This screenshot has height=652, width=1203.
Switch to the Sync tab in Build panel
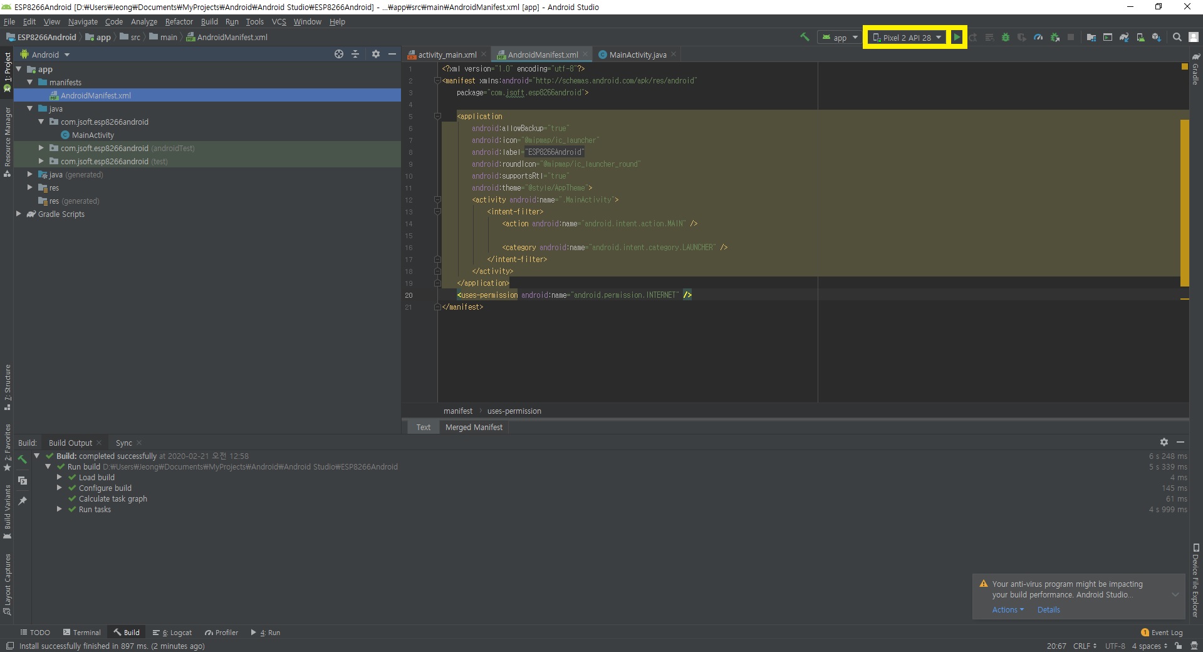click(124, 443)
